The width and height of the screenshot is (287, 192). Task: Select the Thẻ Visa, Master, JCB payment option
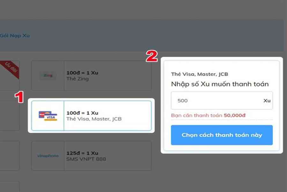point(91,116)
